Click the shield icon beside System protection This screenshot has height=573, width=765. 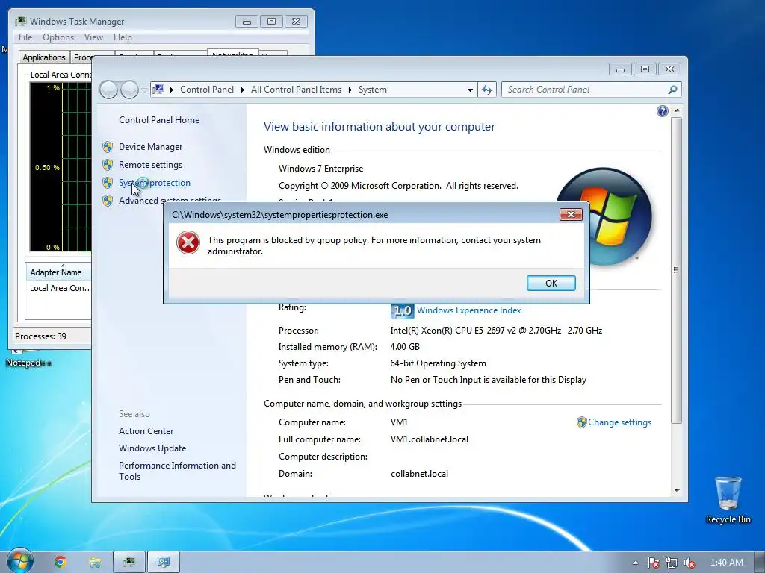(108, 183)
